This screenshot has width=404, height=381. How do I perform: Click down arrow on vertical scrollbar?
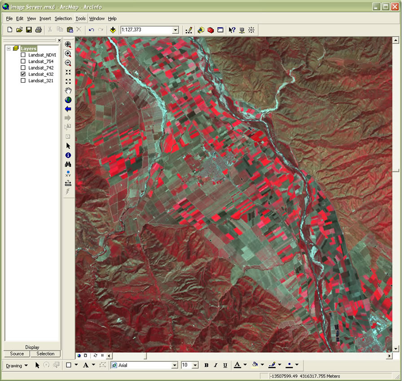point(396,349)
